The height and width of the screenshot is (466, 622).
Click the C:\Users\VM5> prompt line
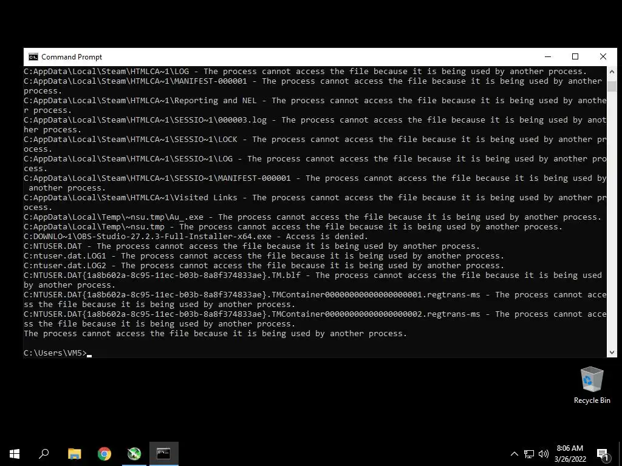[58, 353]
